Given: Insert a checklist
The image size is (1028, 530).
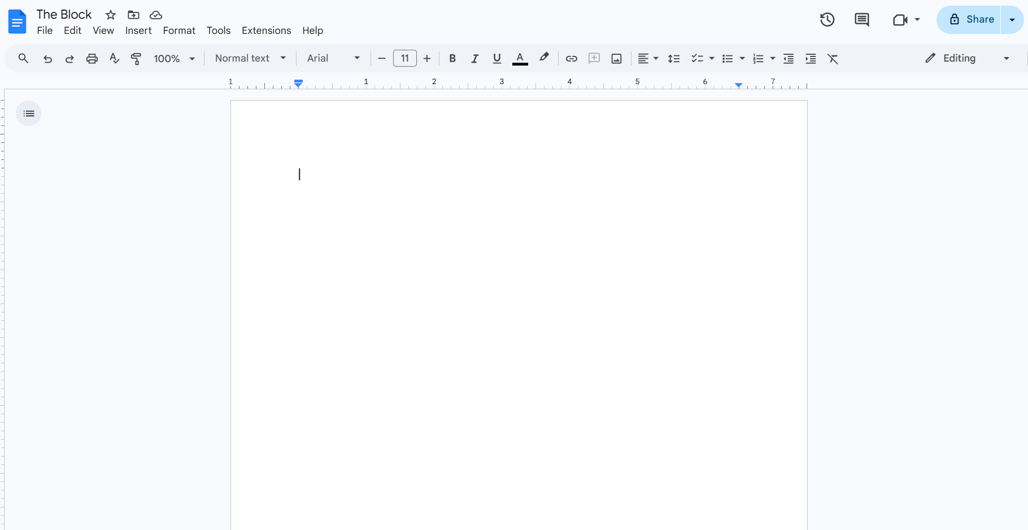Looking at the screenshot, I should 698,59.
